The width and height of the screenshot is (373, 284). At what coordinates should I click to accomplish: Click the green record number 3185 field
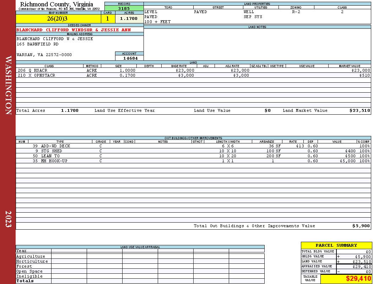(x=124, y=8)
